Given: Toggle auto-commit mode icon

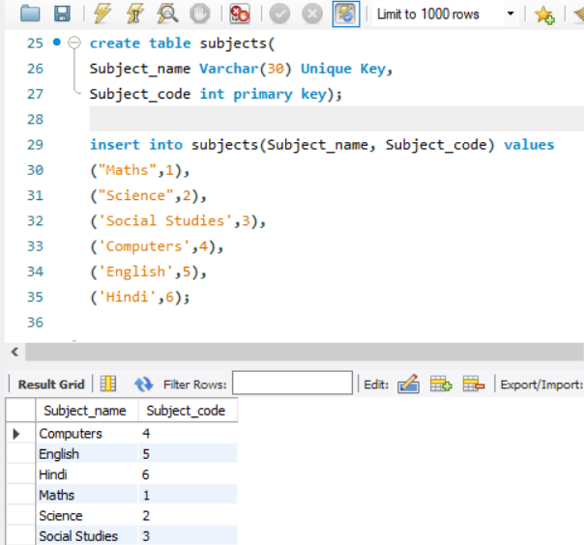Looking at the screenshot, I should point(346,14).
